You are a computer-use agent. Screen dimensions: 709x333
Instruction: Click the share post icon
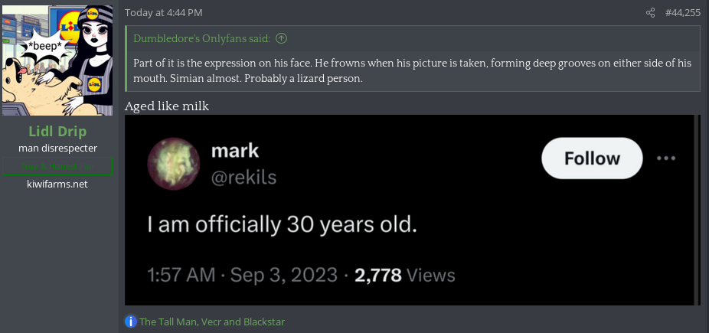point(651,12)
